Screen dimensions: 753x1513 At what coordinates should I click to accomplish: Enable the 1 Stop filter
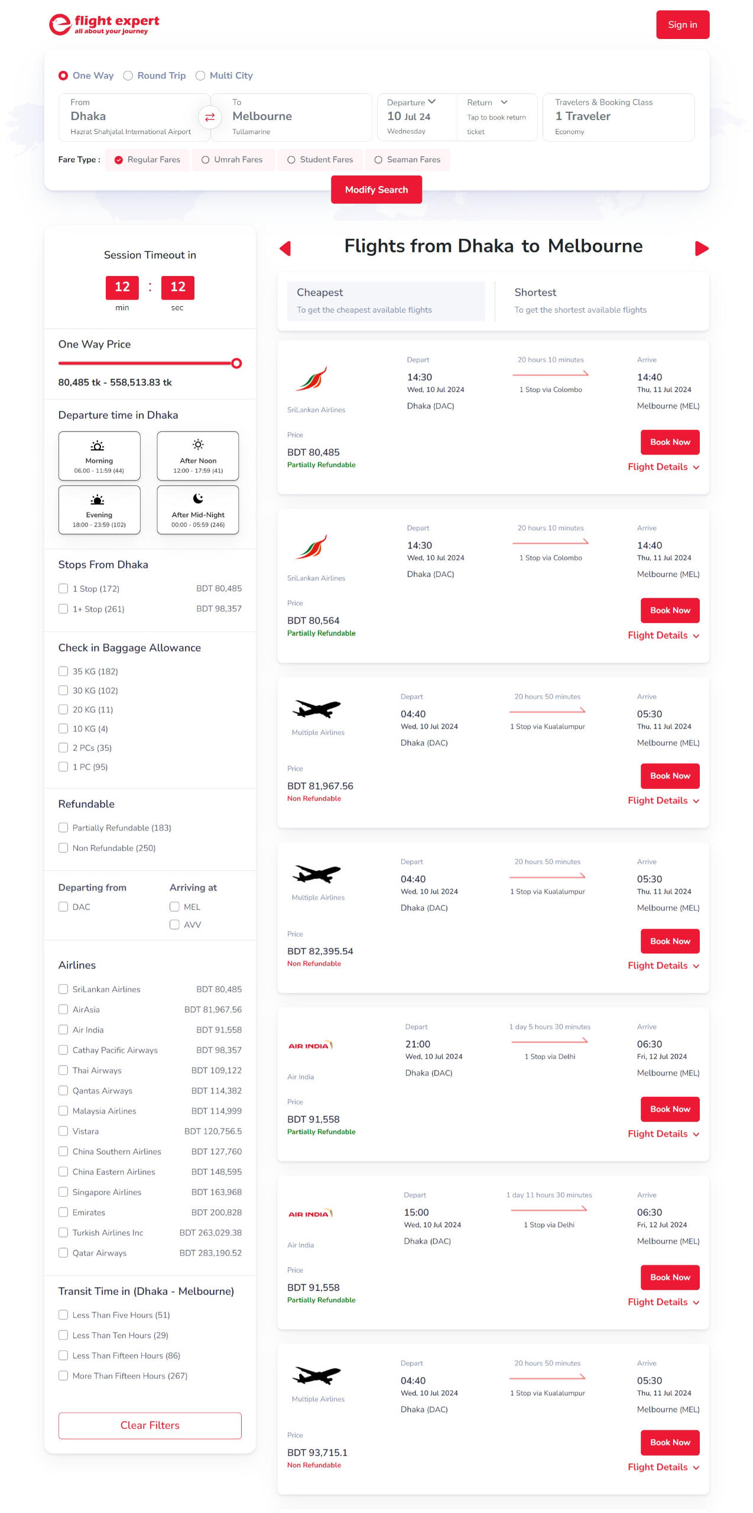pos(63,589)
